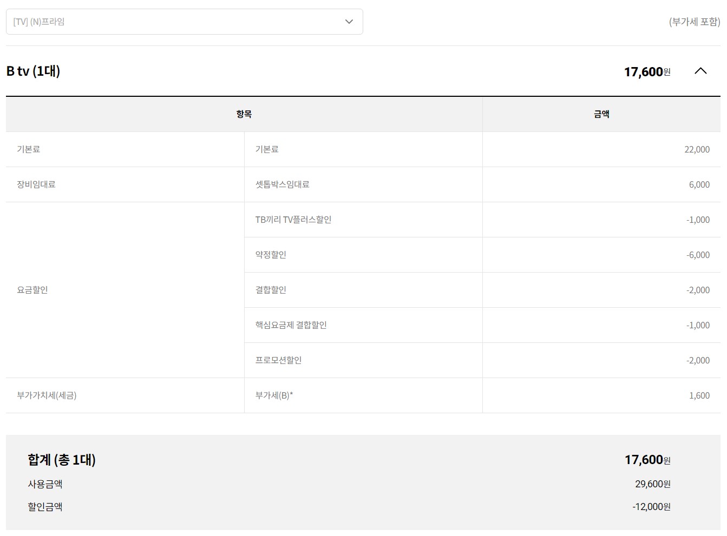Viewport: 727px width, 536px height.
Task: Select the 약정할인 item
Action: tap(363, 255)
